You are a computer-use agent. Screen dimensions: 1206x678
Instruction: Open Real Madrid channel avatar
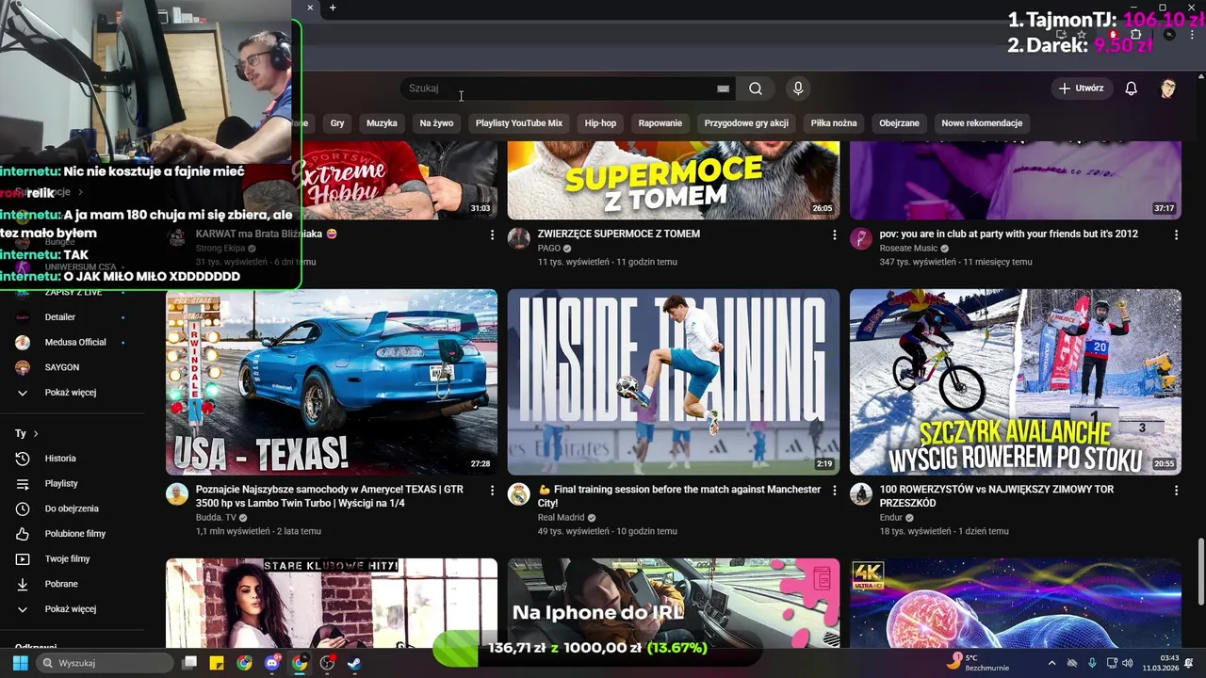519,494
